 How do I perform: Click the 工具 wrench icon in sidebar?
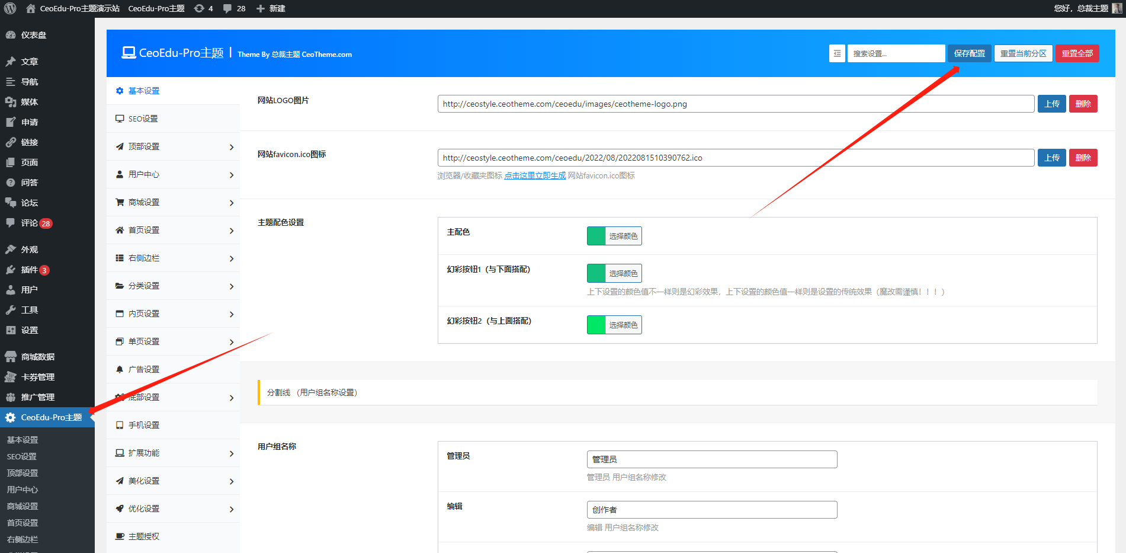coord(11,310)
